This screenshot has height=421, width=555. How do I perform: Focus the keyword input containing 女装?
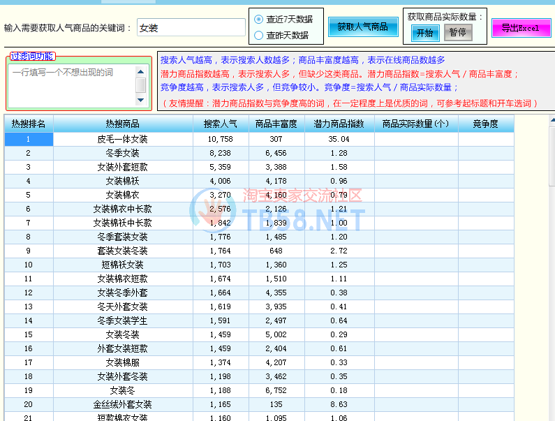pyautogui.click(x=191, y=28)
